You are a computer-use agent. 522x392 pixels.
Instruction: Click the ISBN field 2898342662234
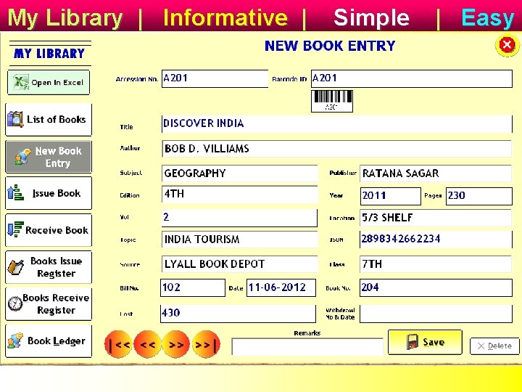coord(436,240)
